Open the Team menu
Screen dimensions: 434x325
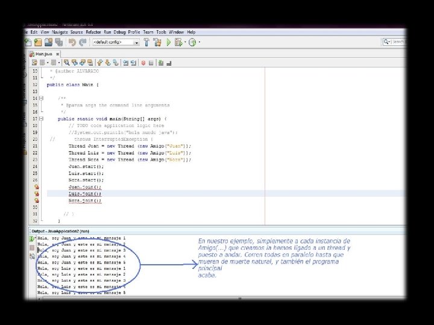[x=148, y=32]
